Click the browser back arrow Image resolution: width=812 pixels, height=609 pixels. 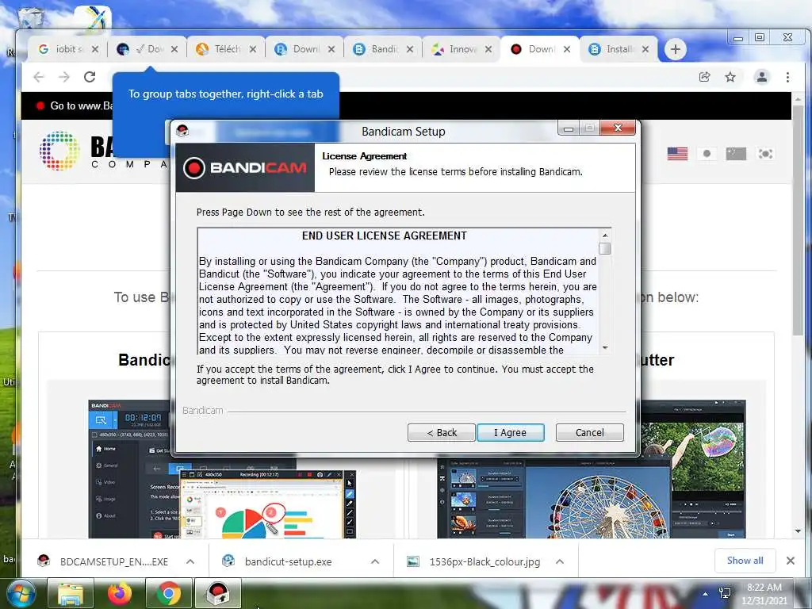coord(39,77)
